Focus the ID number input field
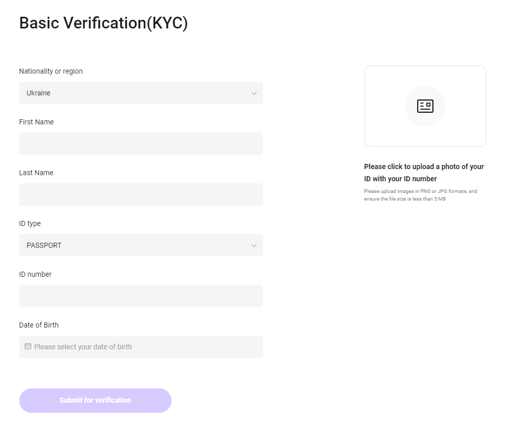Image resolution: width=505 pixels, height=425 pixels. (x=141, y=296)
